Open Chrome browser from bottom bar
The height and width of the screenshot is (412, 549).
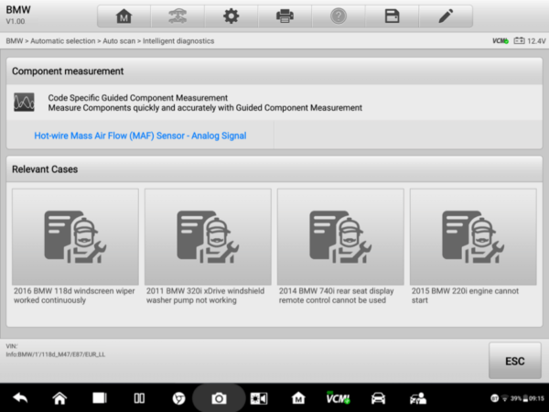point(179,398)
